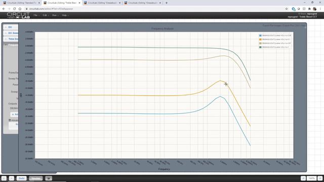Image resolution: width=324 pixels, height=182 pixels.
Task: Open the Chrome profile avatar
Action: click(x=315, y=9)
